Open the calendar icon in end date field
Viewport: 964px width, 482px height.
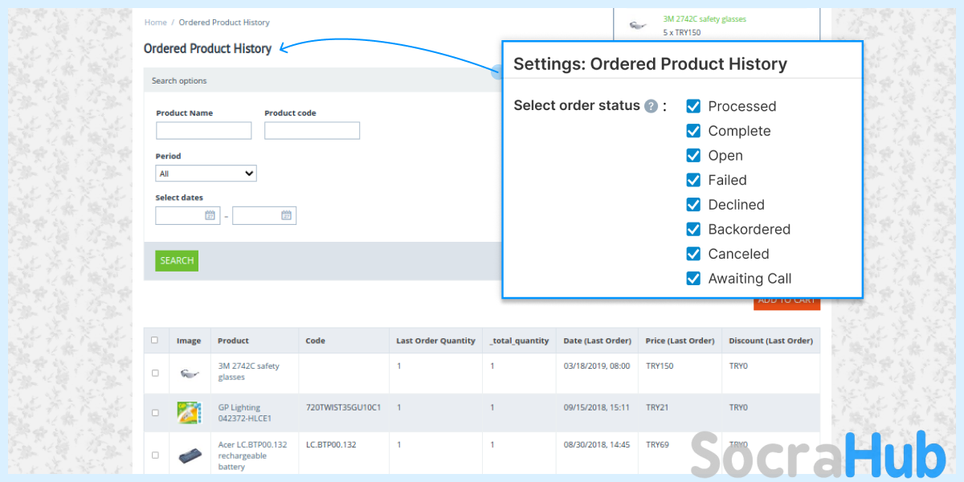tap(286, 215)
